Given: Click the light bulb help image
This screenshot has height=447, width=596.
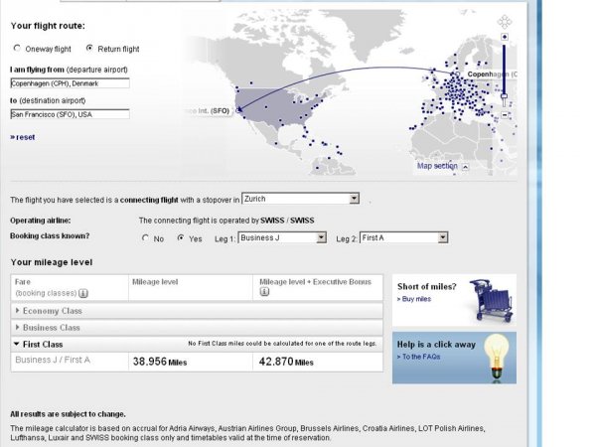Looking at the screenshot, I should (496, 357).
